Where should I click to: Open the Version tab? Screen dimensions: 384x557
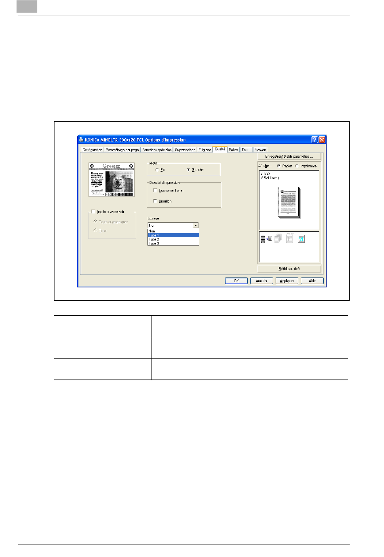[260, 150]
